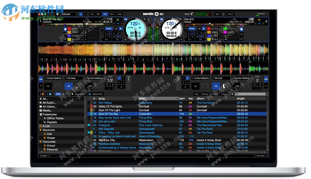Toggle ON for the first Combo FadeEcho in FX 1
Image resolution: width=311 pixels, height=179 pixels.
coord(48,86)
